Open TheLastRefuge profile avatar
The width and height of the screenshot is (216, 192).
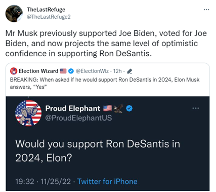[x=14, y=14]
